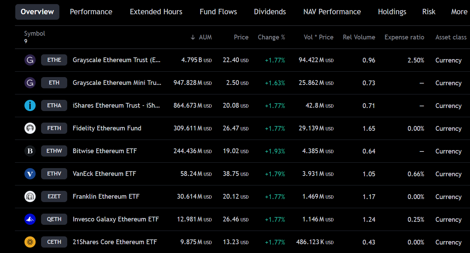Sort by the Rel Volume column
The image size is (470, 253).
pos(359,37)
